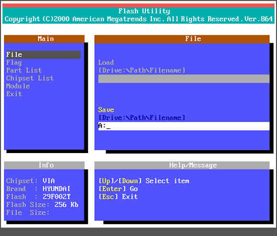This screenshot has width=277, height=236.
Task: Open the Part List menu entry
Action: pyautogui.click(x=24, y=70)
